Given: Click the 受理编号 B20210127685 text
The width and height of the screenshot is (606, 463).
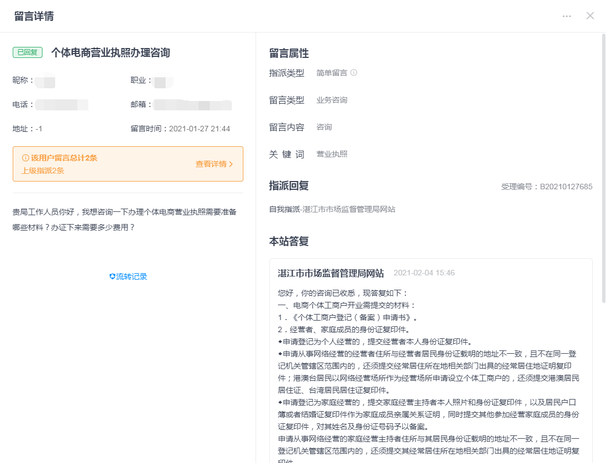Looking at the screenshot, I should tap(546, 187).
